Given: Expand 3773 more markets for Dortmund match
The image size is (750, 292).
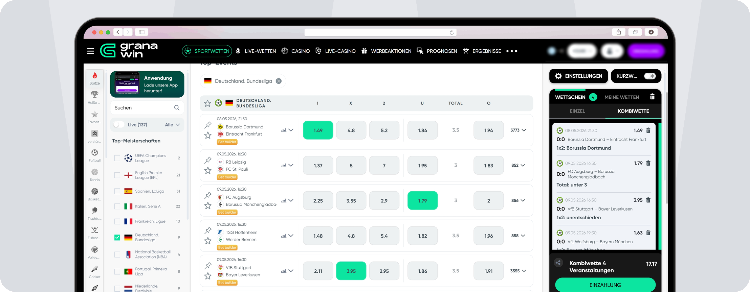Looking at the screenshot, I should point(518,130).
